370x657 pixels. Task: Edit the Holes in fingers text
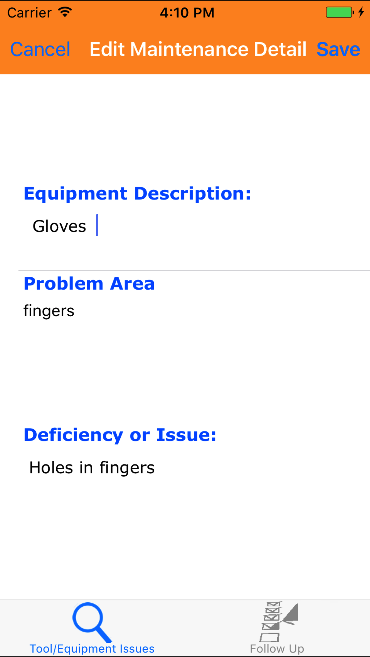(92, 467)
